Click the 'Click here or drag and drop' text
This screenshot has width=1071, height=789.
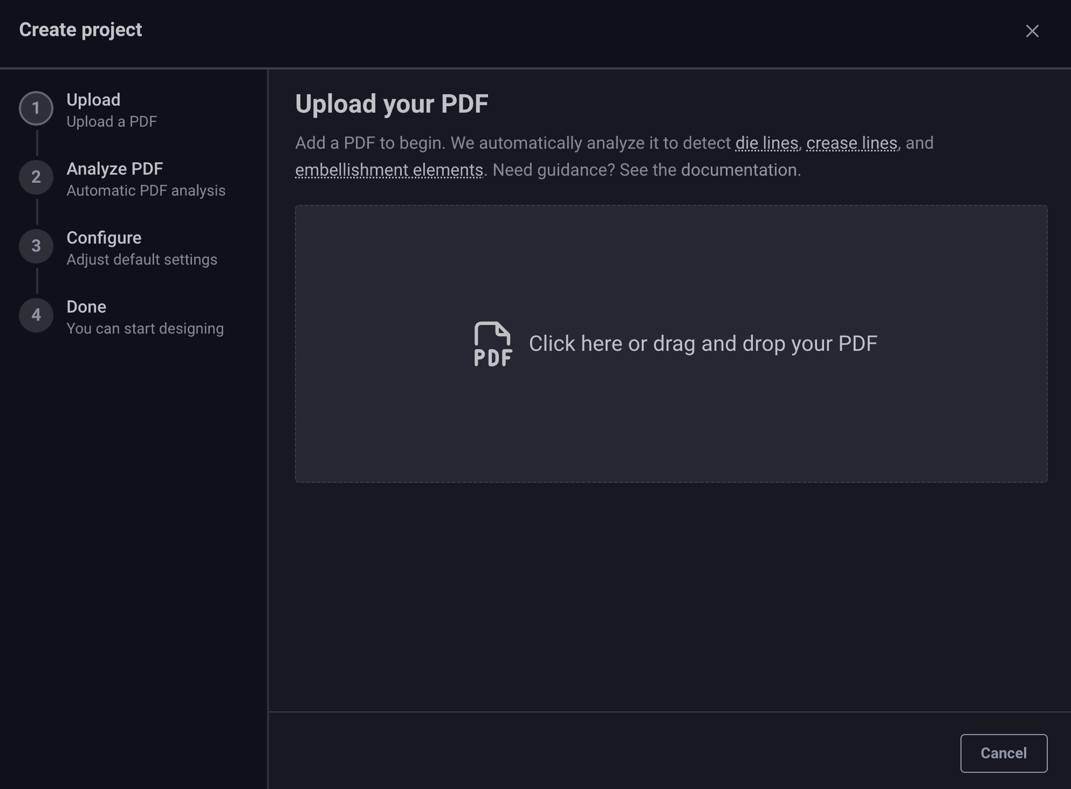(x=703, y=344)
